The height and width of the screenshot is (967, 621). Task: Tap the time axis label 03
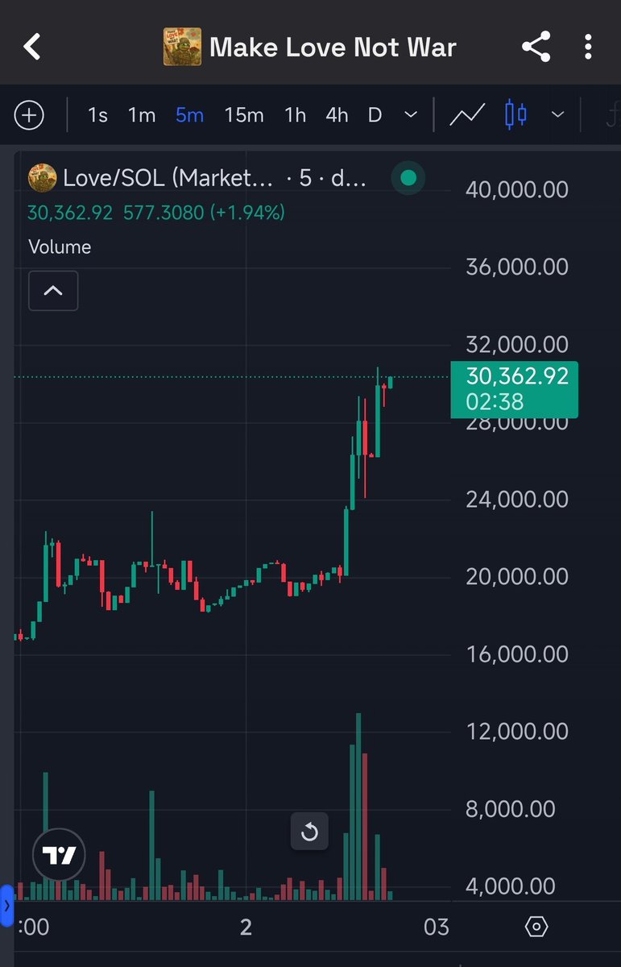(436, 927)
